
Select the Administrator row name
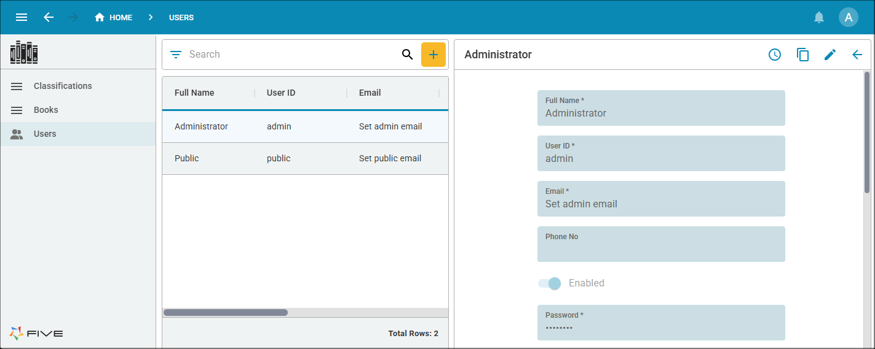(x=201, y=127)
